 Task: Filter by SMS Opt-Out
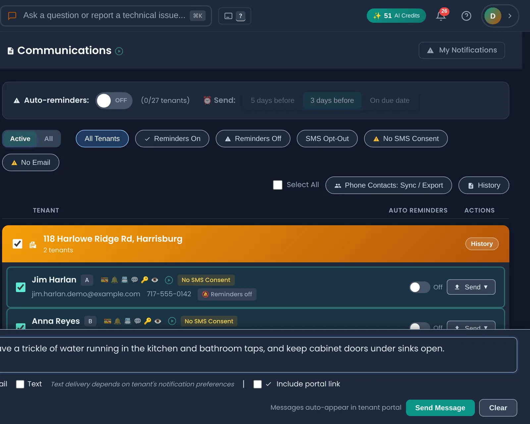click(x=327, y=139)
